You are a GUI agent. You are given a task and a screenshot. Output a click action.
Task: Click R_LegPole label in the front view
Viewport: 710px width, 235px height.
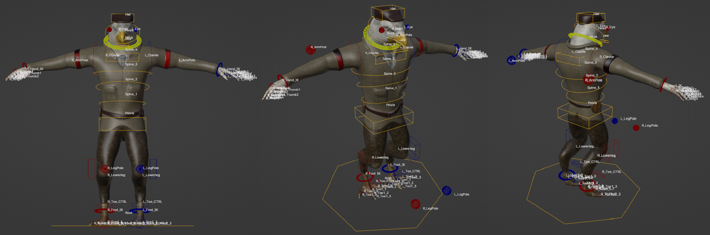(116, 168)
